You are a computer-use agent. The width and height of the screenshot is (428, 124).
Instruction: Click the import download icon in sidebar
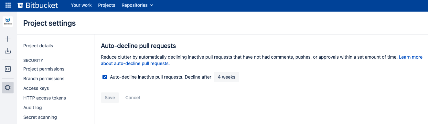[x=8, y=51]
